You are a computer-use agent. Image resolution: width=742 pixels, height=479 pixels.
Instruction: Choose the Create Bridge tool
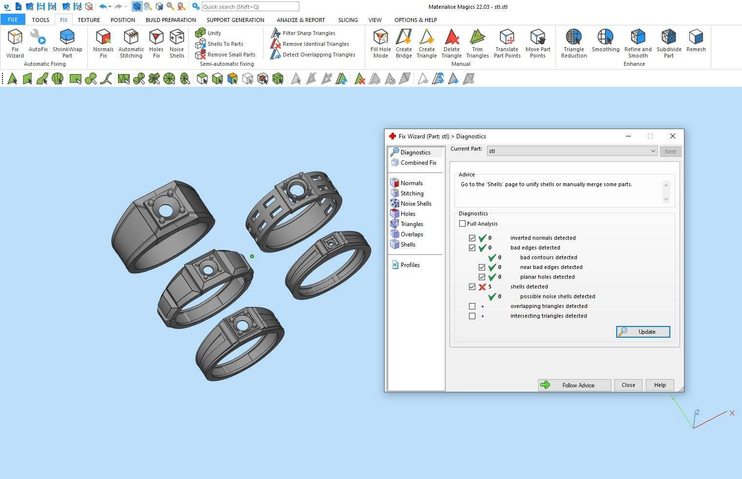pos(404,43)
